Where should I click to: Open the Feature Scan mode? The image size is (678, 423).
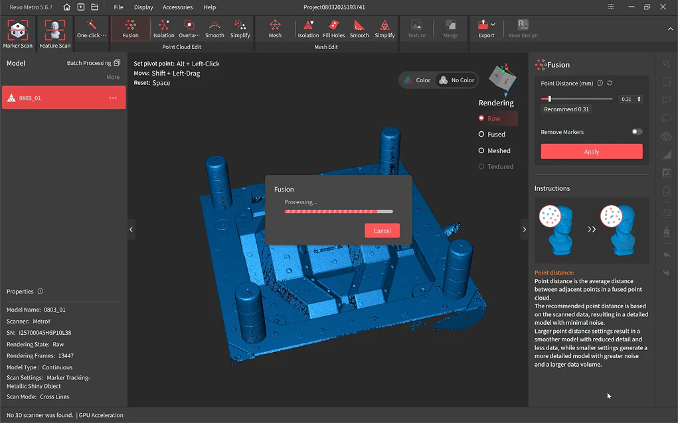pyautogui.click(x=54, y=33)
